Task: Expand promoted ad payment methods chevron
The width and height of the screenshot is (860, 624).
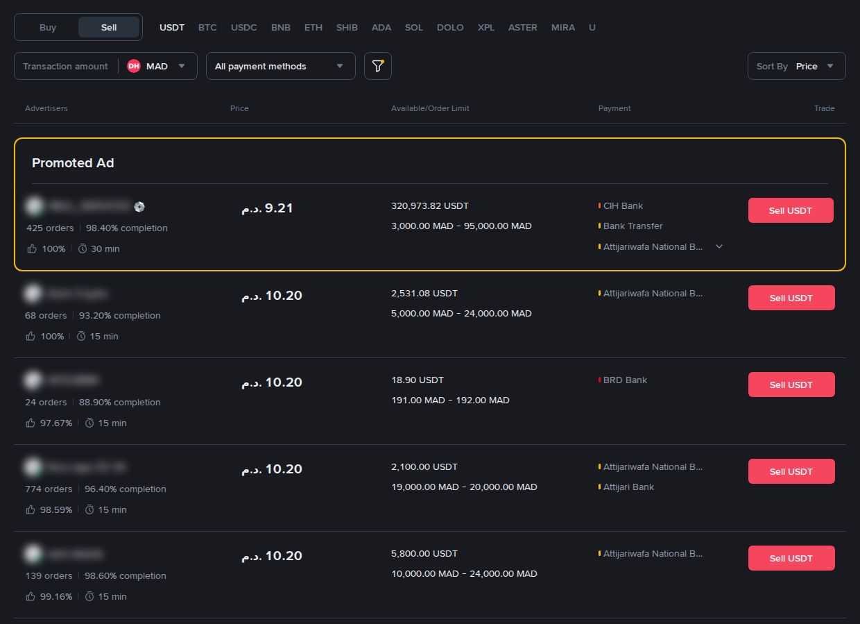Action: click(719, 246)
